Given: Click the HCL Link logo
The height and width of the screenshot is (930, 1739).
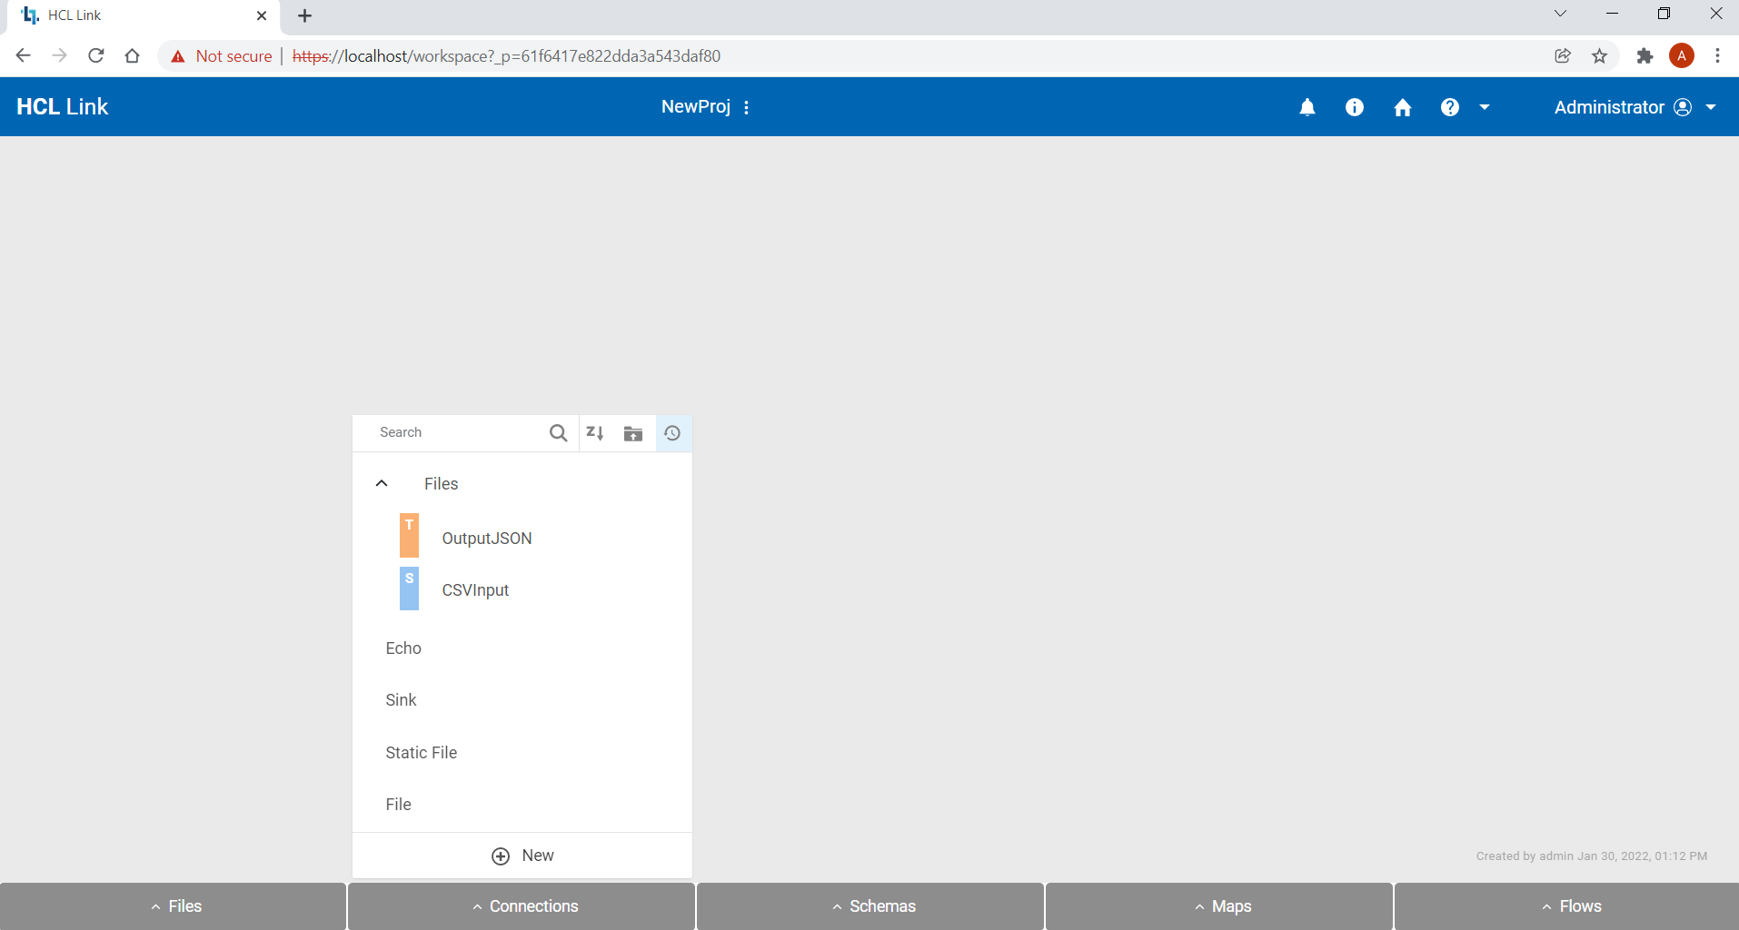Looking at the screenshot, I should pos(62,106).
